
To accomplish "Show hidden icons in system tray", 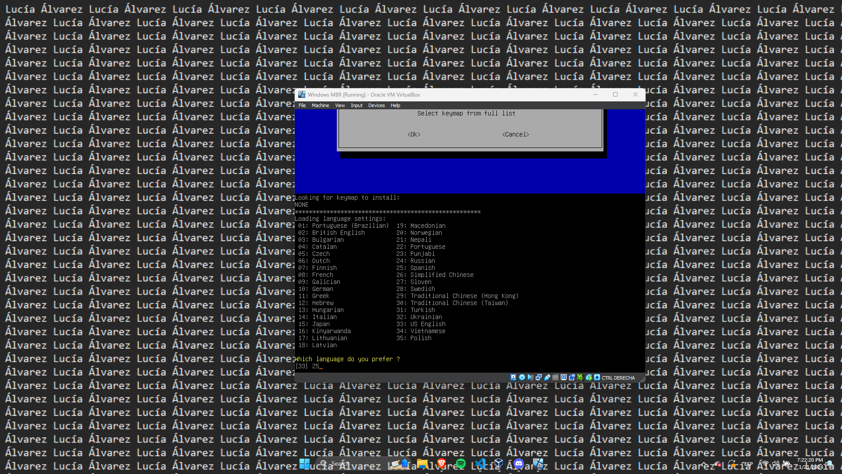I will tap(704, 463).
